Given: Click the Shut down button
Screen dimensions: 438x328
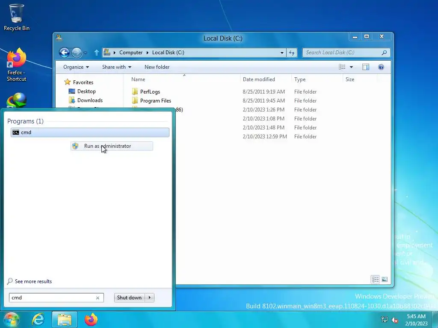Looking at the screenshot, I should click(x=129, y=298).
